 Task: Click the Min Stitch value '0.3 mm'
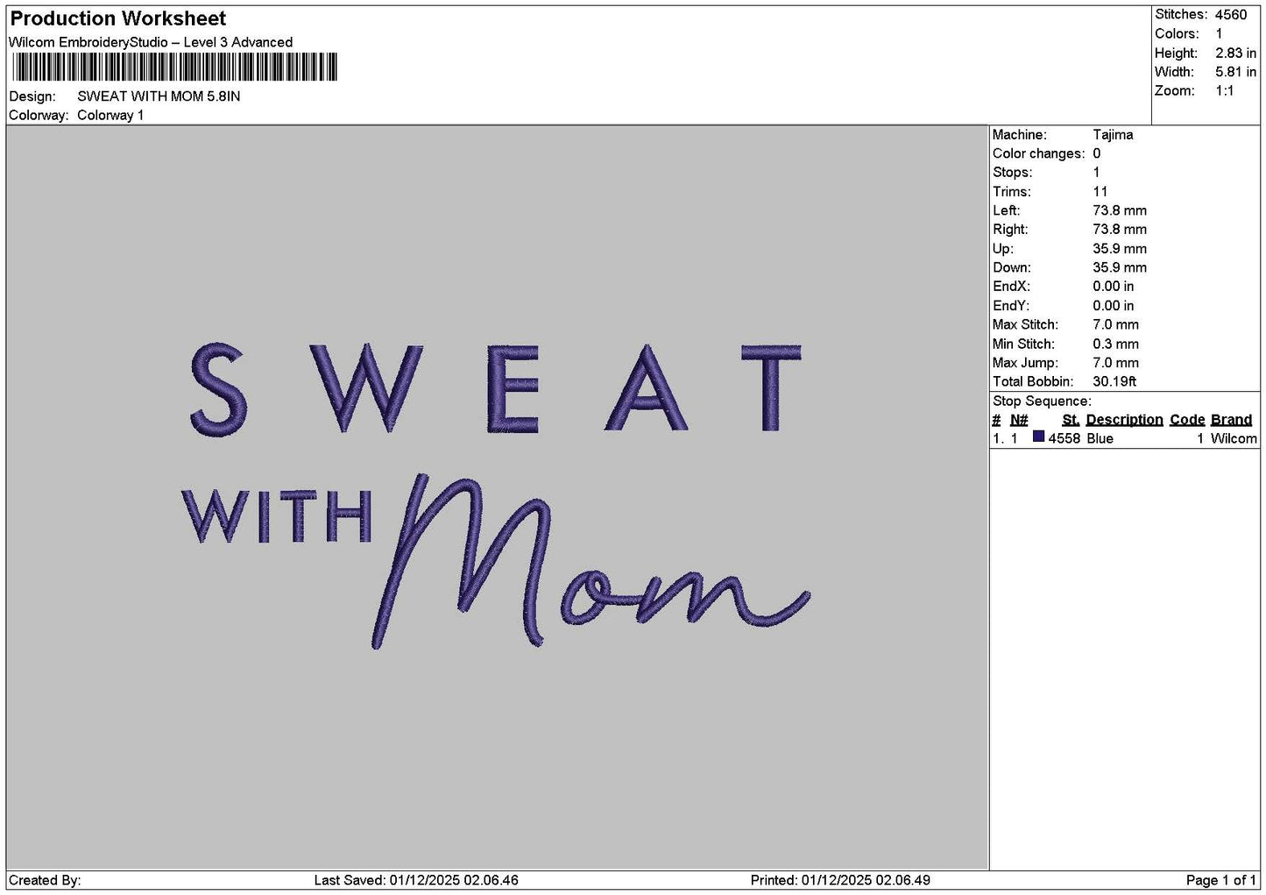point(1115,345)
